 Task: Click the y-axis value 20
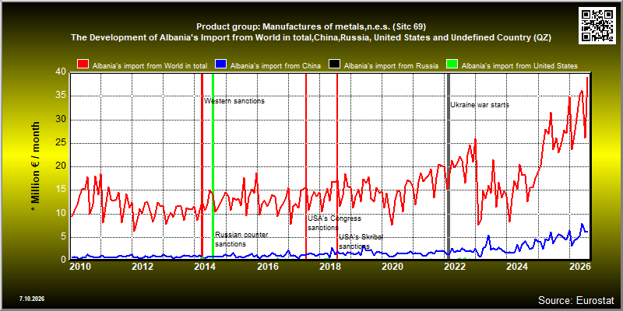pos(61,166)
